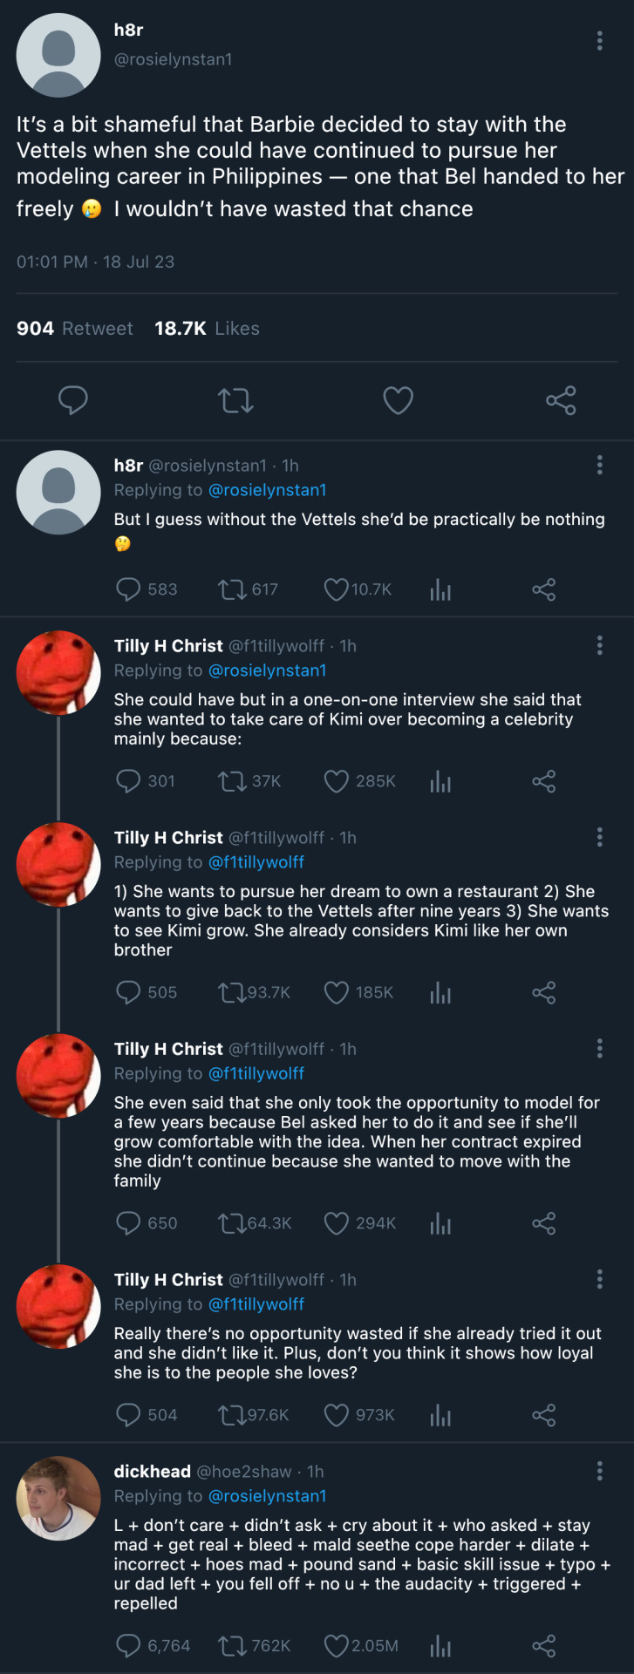Open options menu on dickhead's reply

599,1472
